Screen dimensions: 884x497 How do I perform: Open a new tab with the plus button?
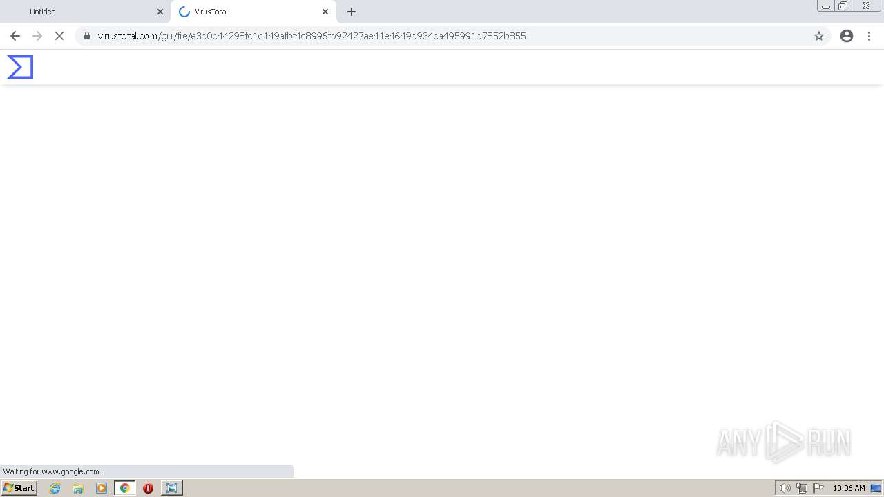352,12
